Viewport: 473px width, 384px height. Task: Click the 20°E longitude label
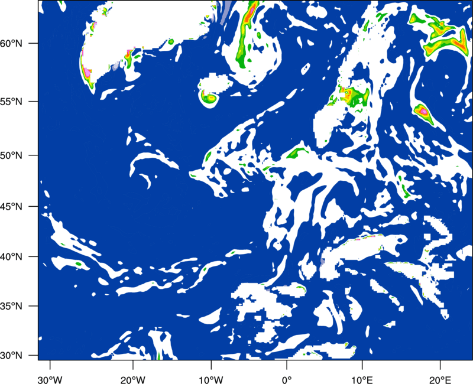click(440, 380)
